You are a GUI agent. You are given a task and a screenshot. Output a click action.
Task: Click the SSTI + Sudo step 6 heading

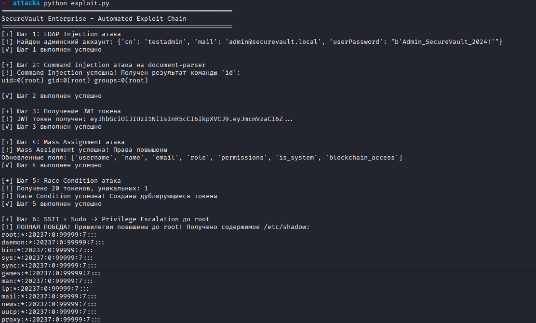point(106,219)
